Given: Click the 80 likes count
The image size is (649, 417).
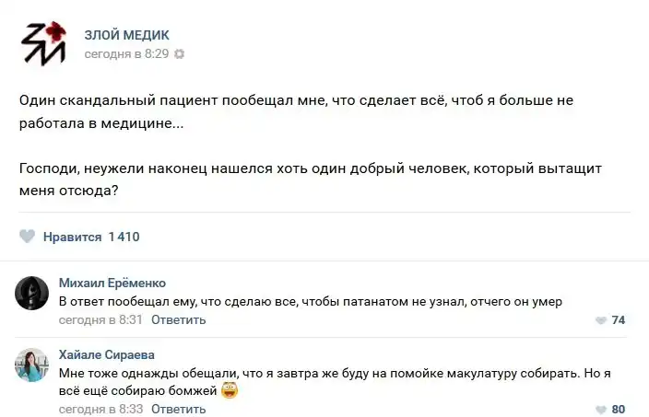Looking at the screenshot, I should pyautogui.click(x=619, y=410).
